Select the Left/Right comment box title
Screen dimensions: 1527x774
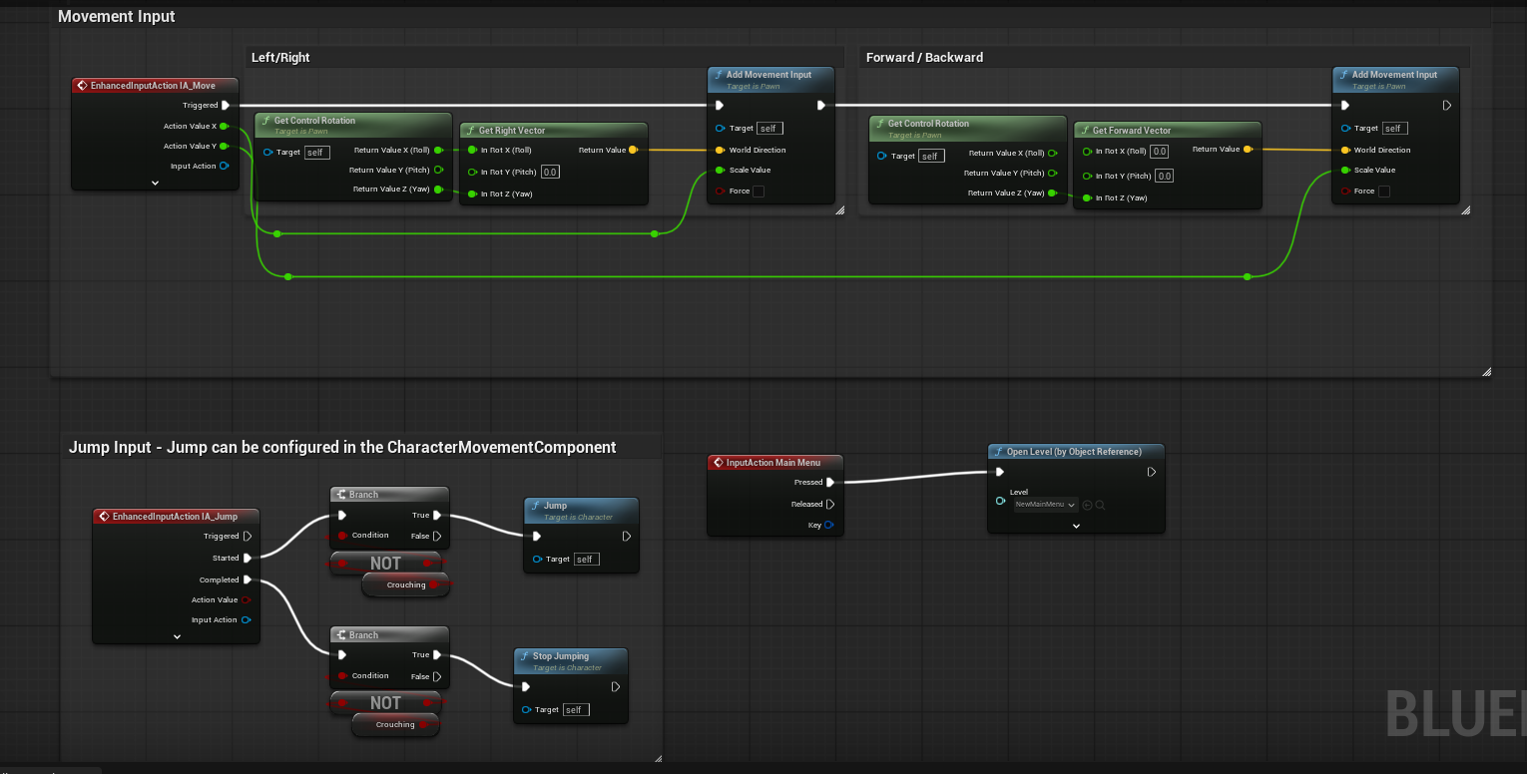pos(280,58)
